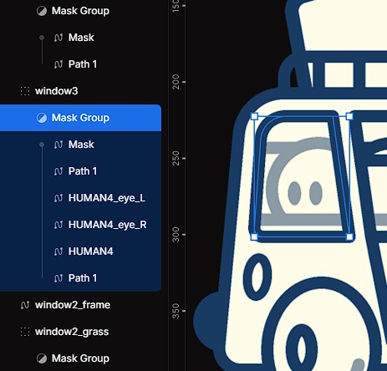387x371 pixels.
Task: Select the Mask layer inside highlighted group
Action: point(81,145)
